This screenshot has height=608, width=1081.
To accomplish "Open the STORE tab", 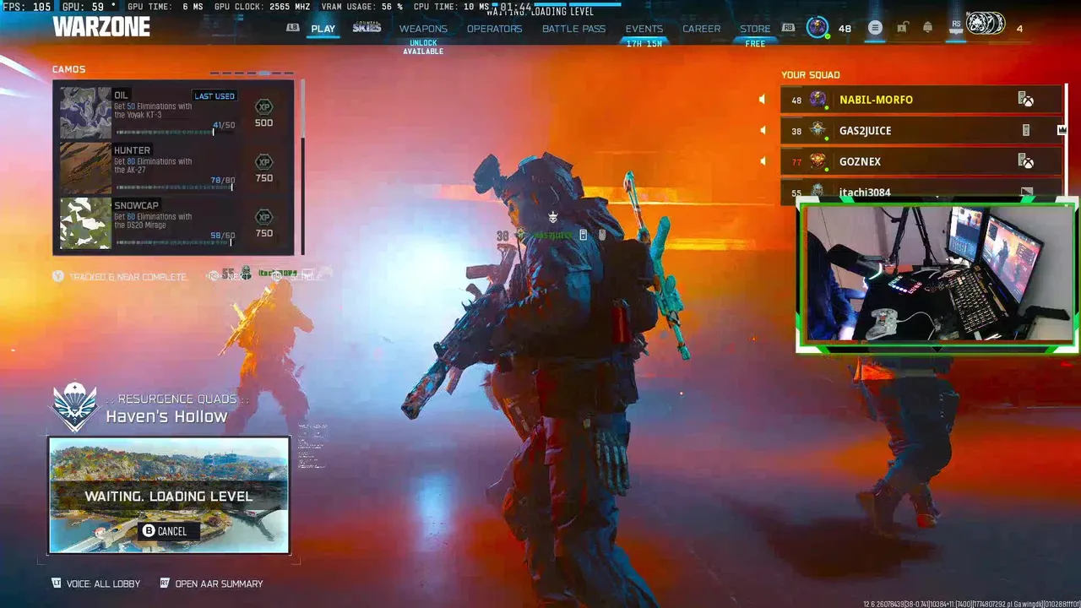I will [755, 29].
